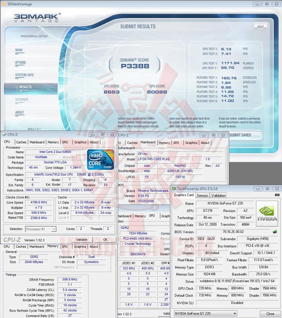The width and height of the screenshot is (282, 318).
Task: Open the MAIN section in 3DMark sidebar
Action: [x=19, y=50]
